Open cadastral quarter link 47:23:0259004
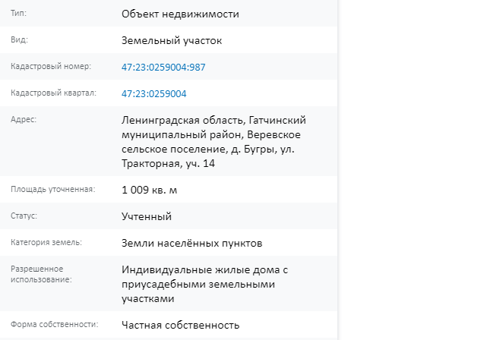The image size is (487, 340). click(x=153, y=93)
